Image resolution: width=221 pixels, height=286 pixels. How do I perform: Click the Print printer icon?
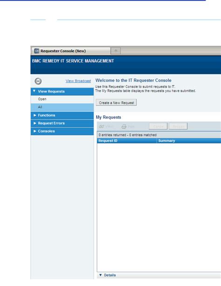[x=124, y=126]
